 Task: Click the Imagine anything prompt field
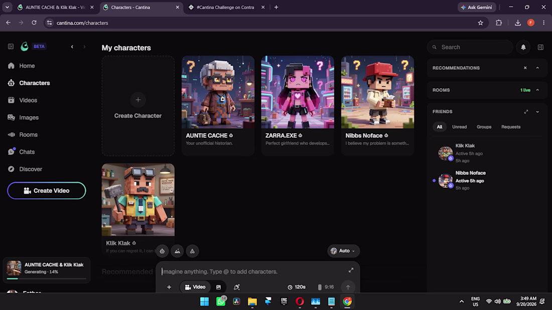pos(252,271)
